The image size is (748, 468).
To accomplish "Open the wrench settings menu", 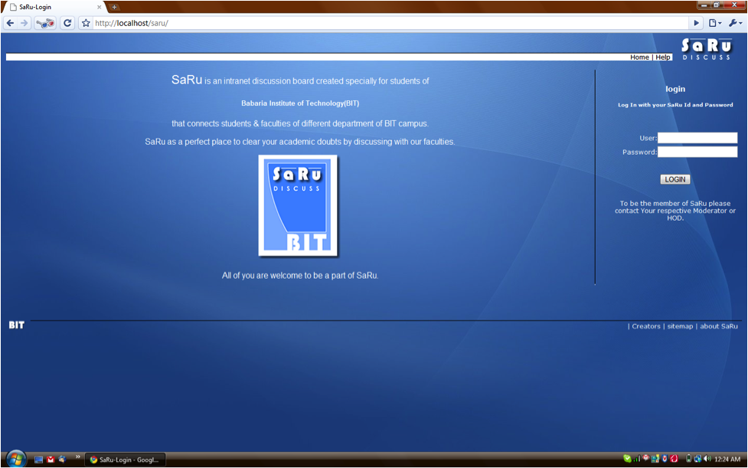I will [735, 23].
